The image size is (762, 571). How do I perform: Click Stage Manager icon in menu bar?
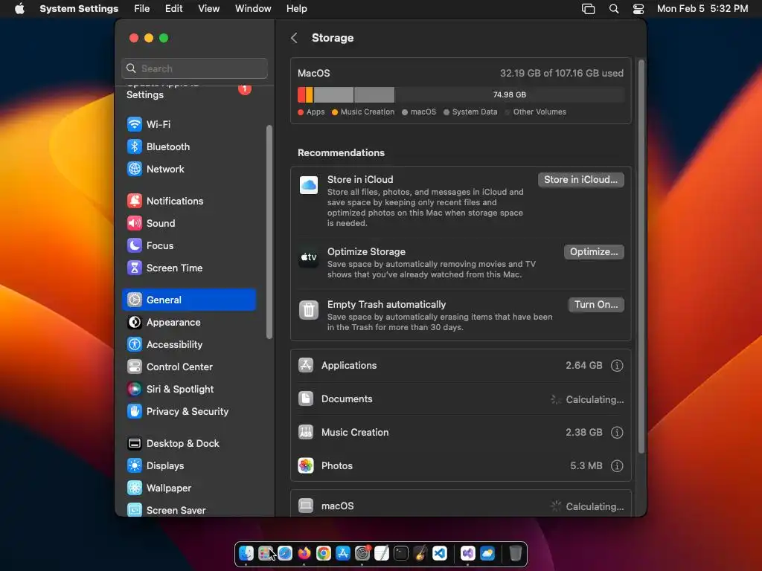[x=588, y=9]
